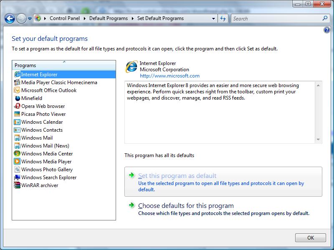Click the Internet Explorer icon in programs list
This screenshot has height=250, width=334.
pos(17,75)
